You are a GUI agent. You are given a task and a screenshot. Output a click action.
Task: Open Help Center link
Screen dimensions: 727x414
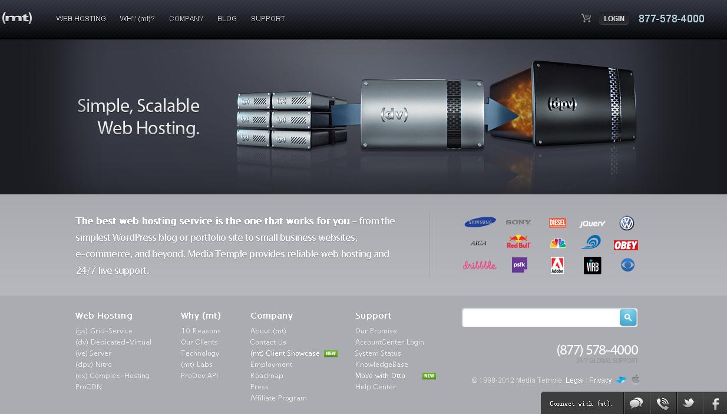pyautogui.click(x=375, y=387)
